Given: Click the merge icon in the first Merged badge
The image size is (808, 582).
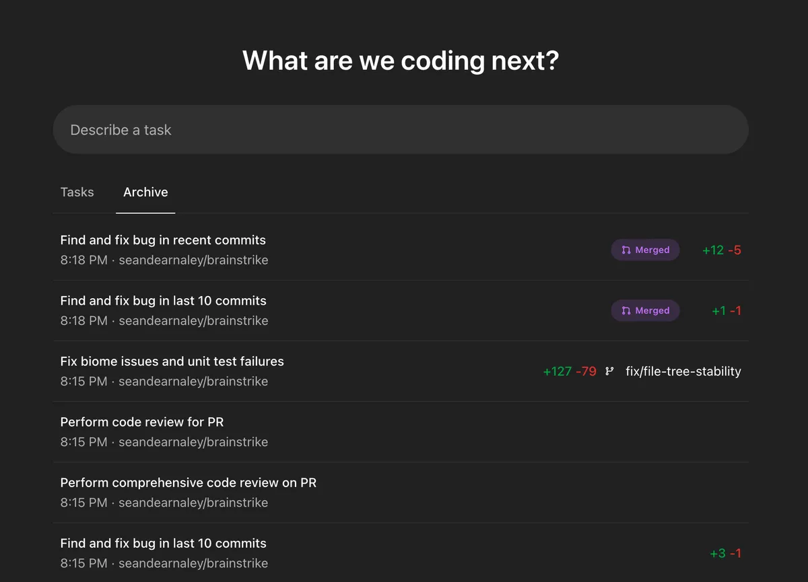Looking at the screenshot, I should [626, 250].
